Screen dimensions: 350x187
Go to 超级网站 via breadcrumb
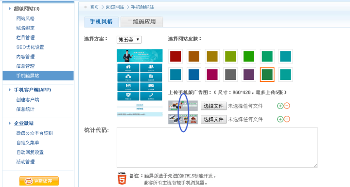click(x=115, y=7)
